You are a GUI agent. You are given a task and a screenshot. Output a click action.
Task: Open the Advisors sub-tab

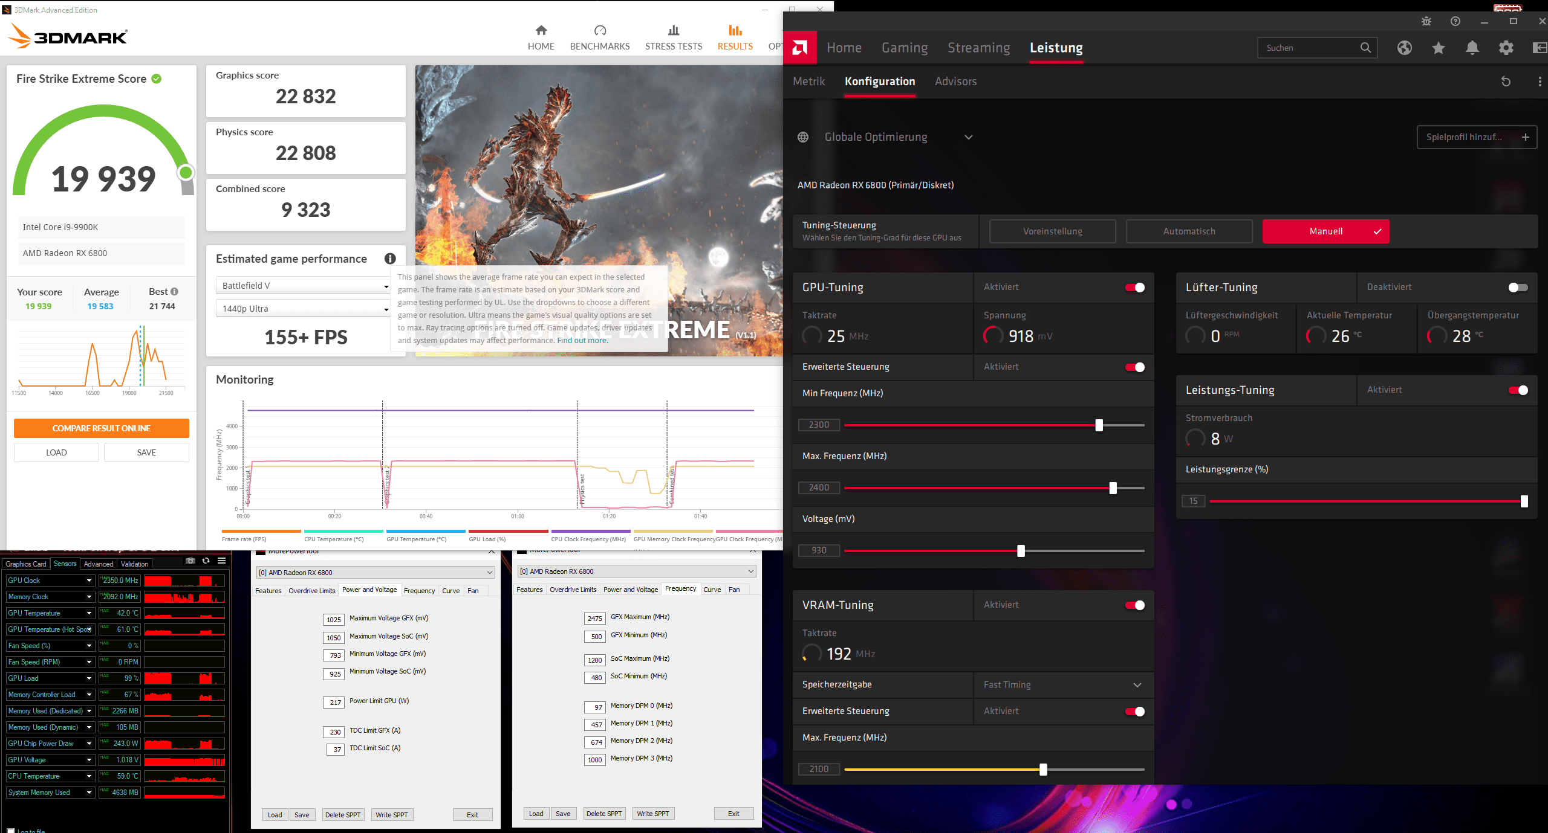coord(955,82)
